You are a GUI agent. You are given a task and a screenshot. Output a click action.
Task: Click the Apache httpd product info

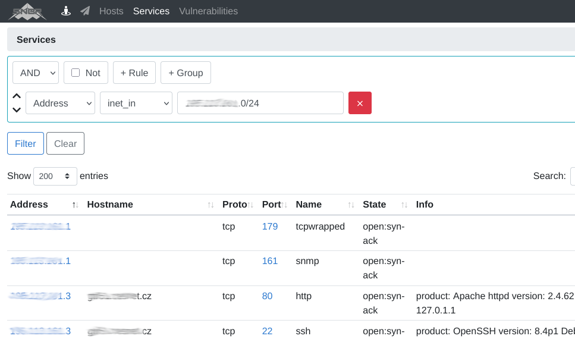tap(495, 303)
